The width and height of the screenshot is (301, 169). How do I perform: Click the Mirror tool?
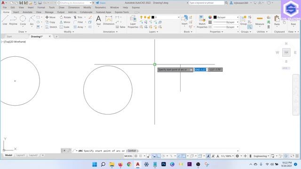coord(65,22)
